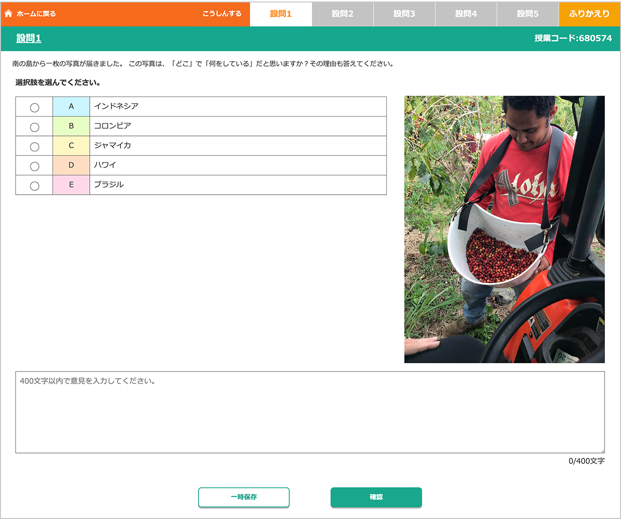Click こうしんする to refresh
Screen dimensions: 621x519
[222, 14]
